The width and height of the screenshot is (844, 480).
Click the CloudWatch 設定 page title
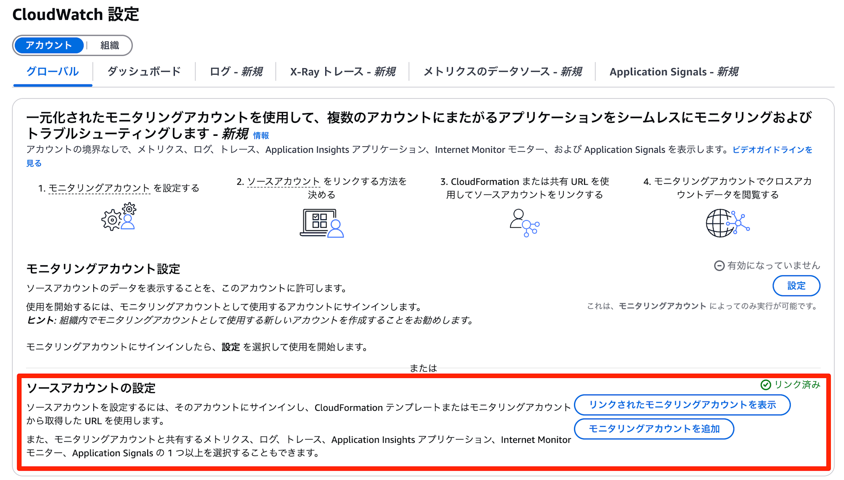coord(76,14)
